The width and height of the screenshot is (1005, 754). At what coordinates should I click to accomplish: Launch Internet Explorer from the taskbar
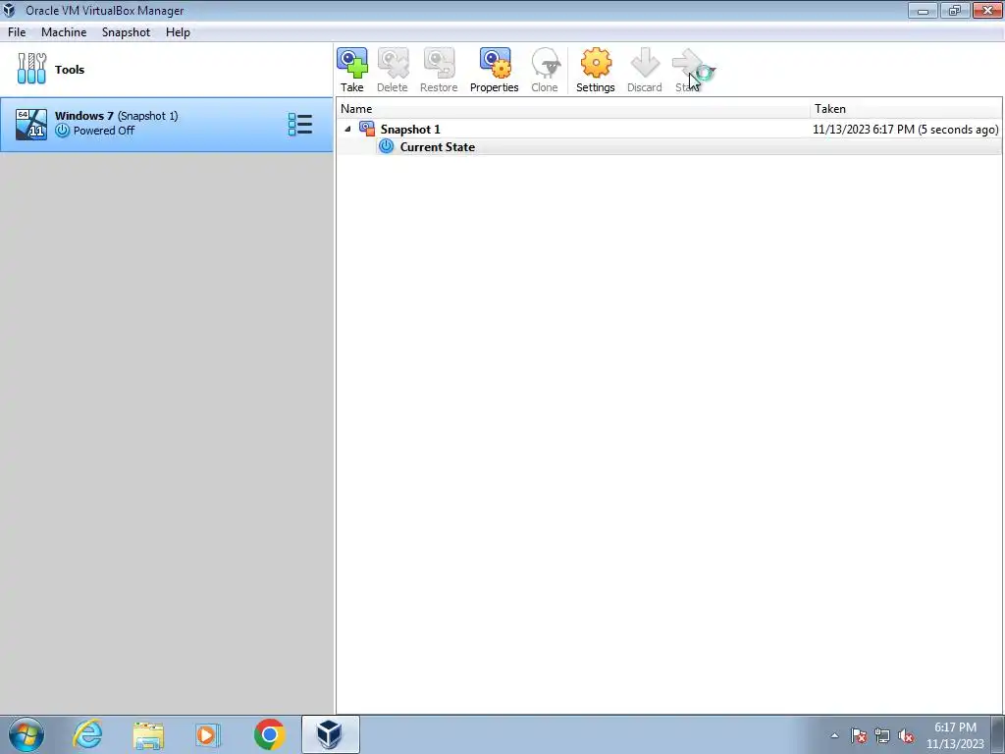87,734
